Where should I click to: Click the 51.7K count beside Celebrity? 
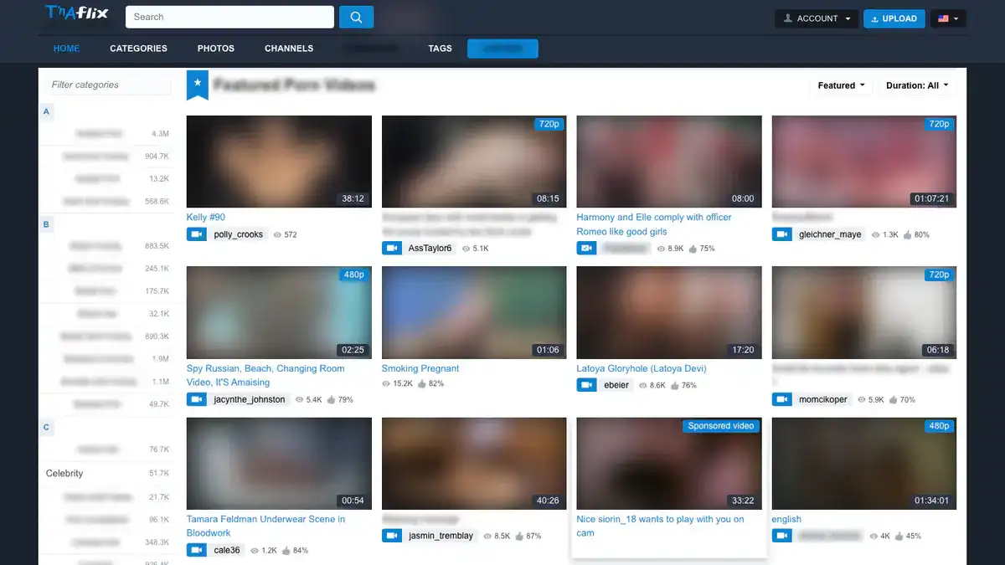point(159,474)
